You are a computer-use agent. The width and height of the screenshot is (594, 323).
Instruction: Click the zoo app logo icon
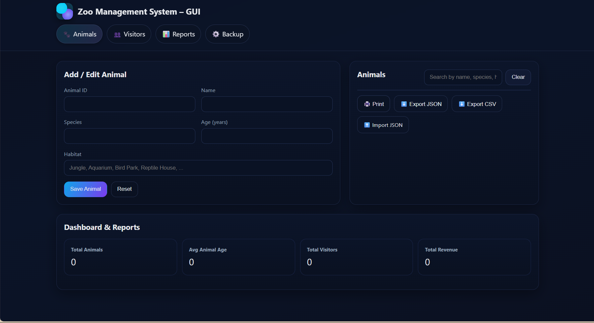(65, 11)
